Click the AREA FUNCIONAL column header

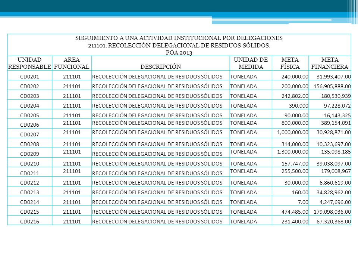tap(72, 63)
